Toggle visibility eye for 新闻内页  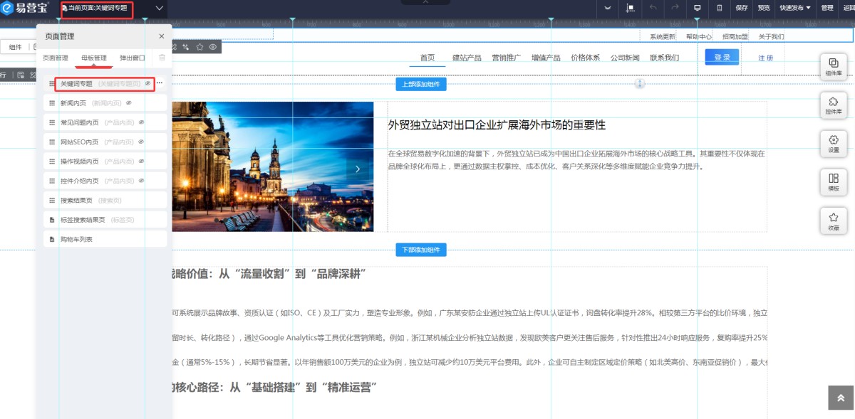[x=129, y=103]
